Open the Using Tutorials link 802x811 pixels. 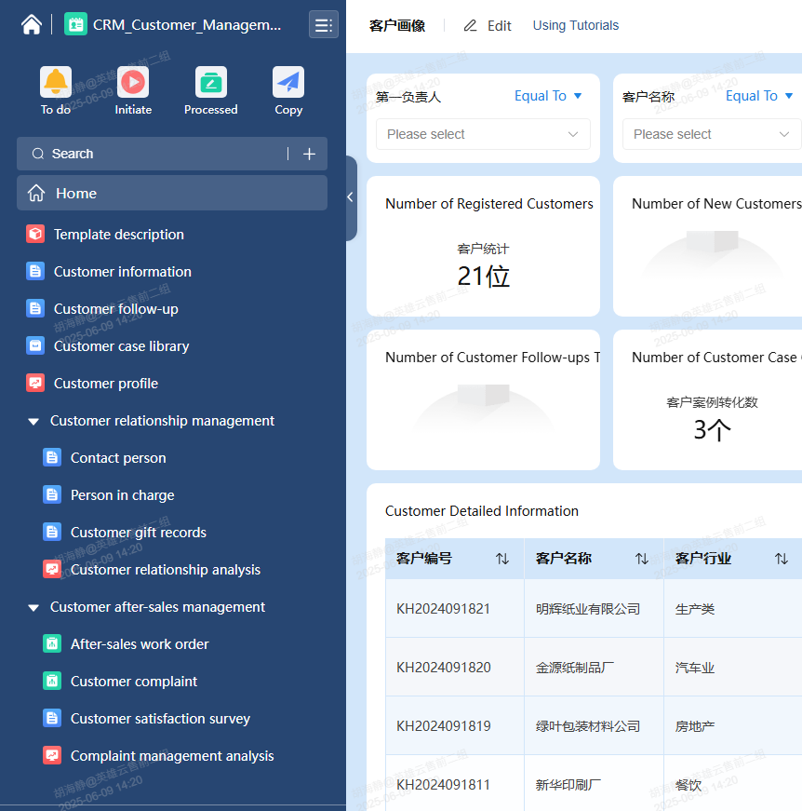tap(575, 26)
